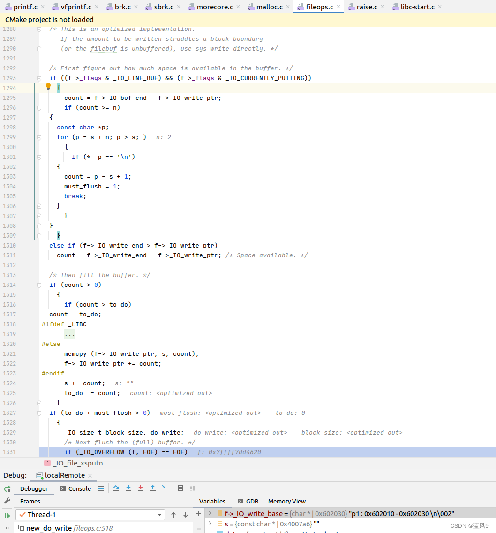Screen dimensions: 496x533
Task: Click the restore layout icon in debug toolbar
Action: tap(192, 488)
